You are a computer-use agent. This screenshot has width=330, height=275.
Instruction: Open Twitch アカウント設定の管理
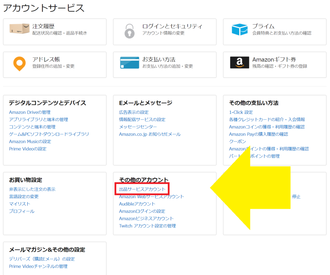(148, 226)
